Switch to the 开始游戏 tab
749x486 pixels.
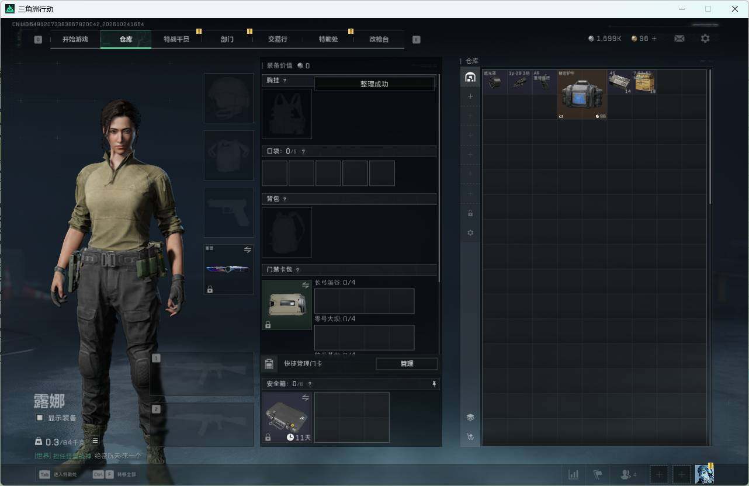click(75, 39)
